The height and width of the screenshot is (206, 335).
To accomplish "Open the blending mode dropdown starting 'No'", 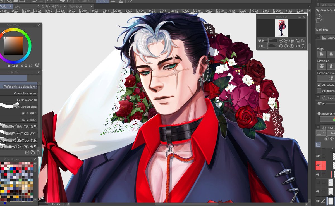I will [331, 133].
